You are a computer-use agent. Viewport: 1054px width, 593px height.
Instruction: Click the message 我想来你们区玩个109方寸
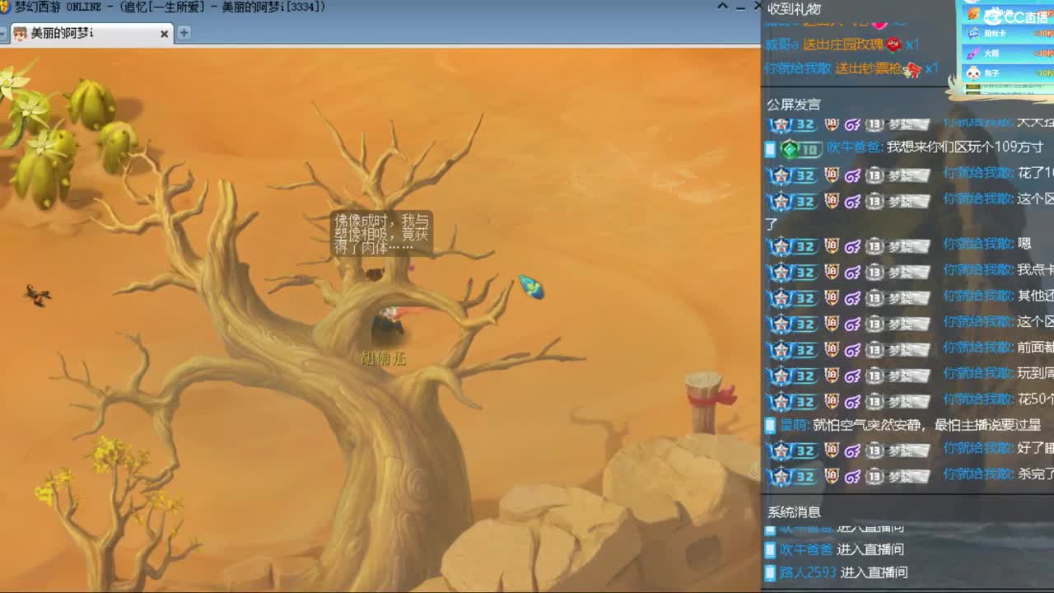pyautogui.click(x=965, y=147)
